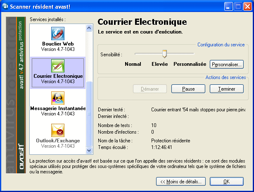
Task: Select the Messagerie Instantanée icon
Action: point(58,98)
